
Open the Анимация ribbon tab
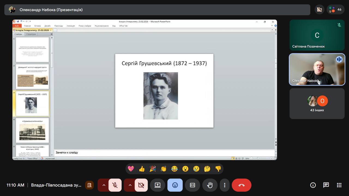(x=71, y=26)
